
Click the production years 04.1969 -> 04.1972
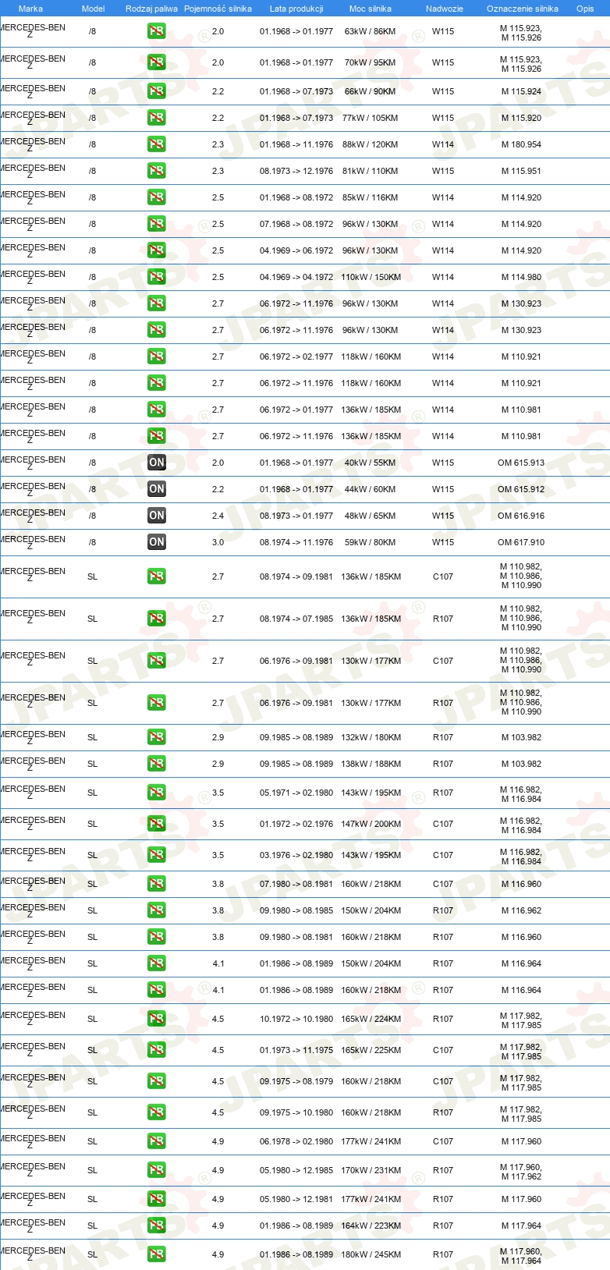point(296,278)
